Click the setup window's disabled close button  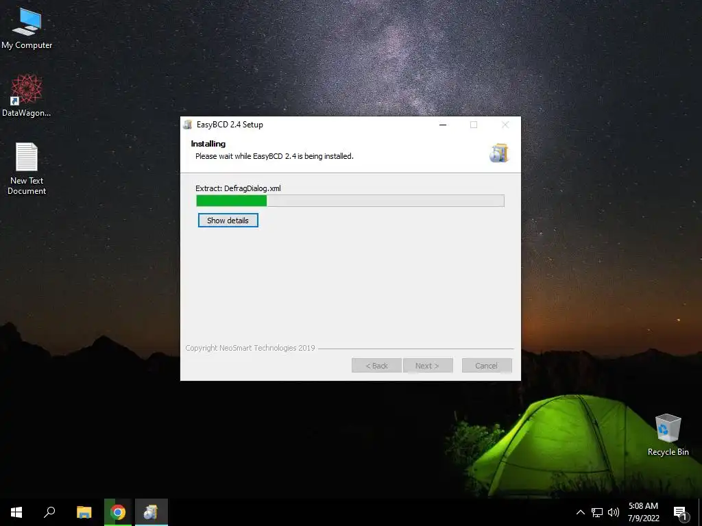pos(505,125)
